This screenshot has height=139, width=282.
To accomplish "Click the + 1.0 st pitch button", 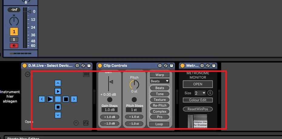I will coord(134,117).
